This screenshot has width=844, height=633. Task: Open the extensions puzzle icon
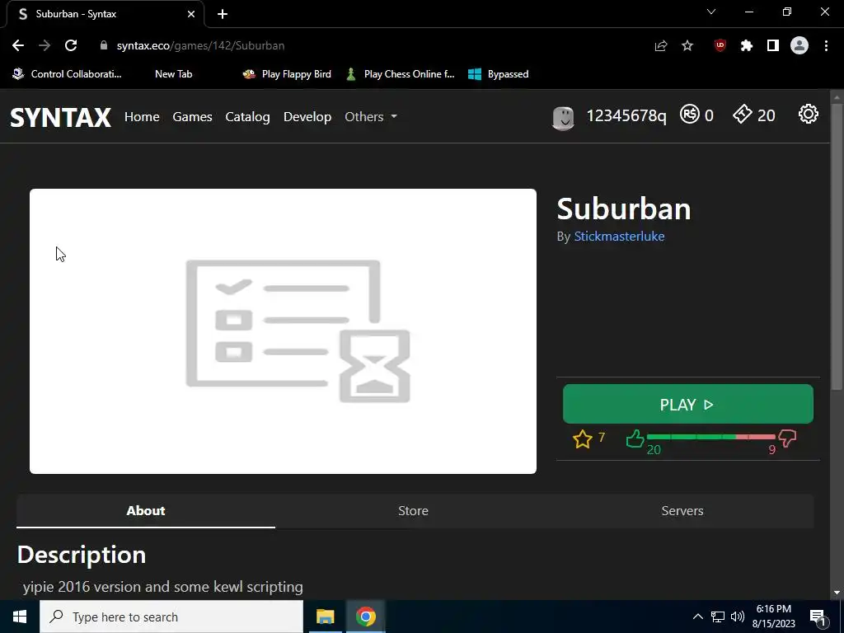click(x=746, y=46)
